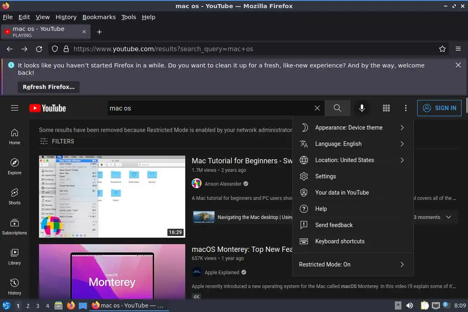Go forward with Firefox forward arrow

(x=24, y=49)
